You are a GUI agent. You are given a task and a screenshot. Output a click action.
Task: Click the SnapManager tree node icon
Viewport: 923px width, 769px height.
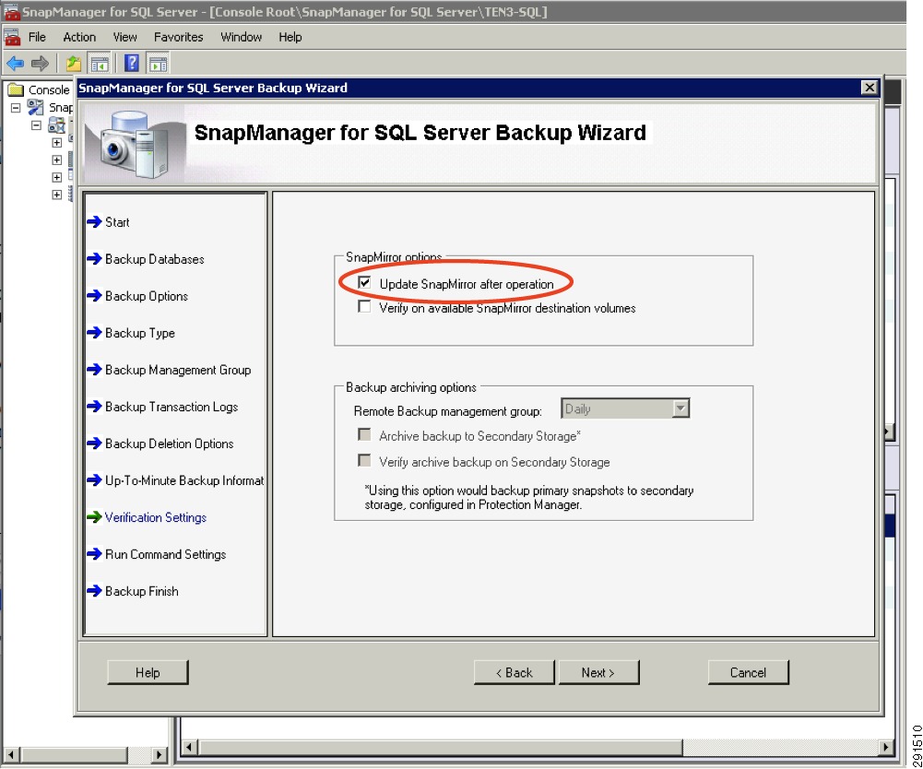tap(35, 107)
